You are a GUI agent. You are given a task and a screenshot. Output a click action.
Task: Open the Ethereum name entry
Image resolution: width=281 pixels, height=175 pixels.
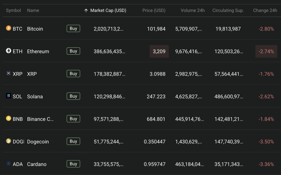(38, 51)
